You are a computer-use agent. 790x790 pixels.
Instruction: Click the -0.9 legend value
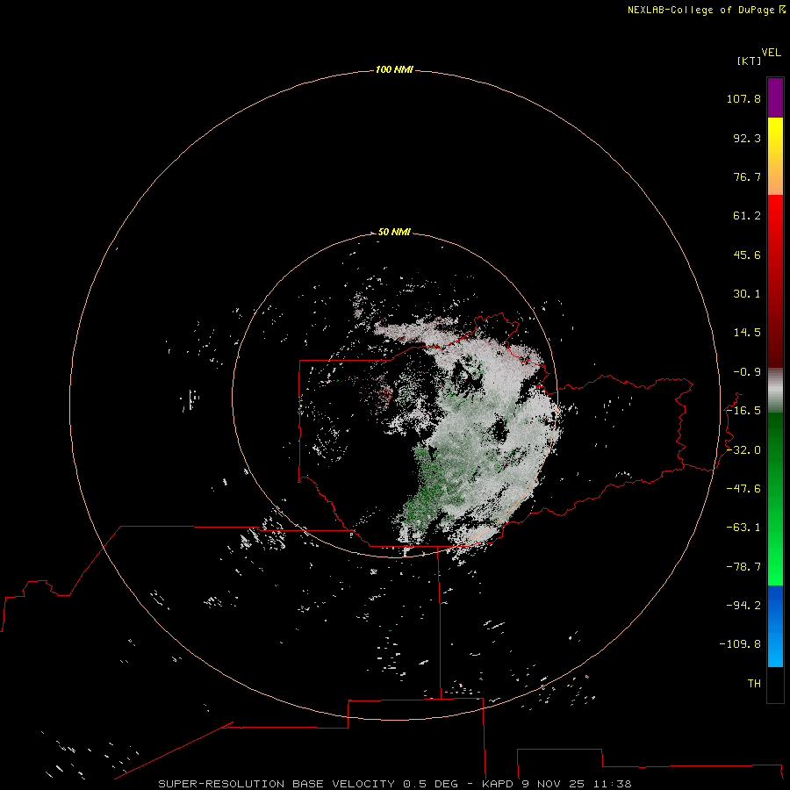point(747,372)
